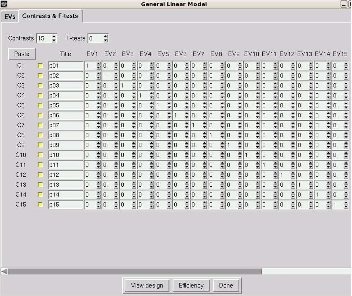The height and width of the screenshot is (296, 352).
Task: Click the p06 title field
Action: coord(66,115)
